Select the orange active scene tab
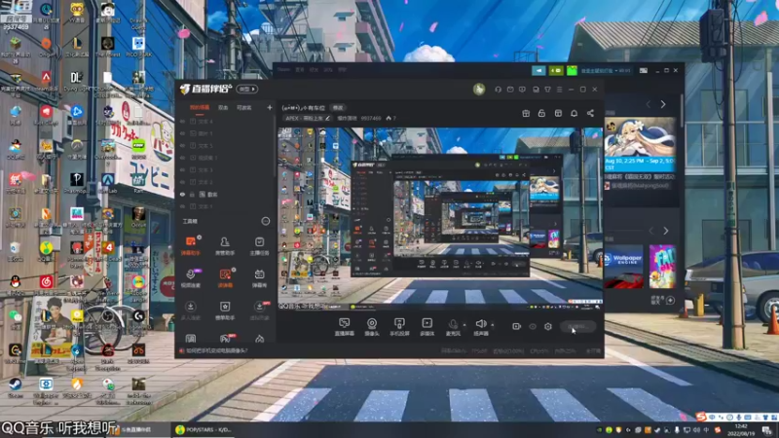The height and width of the screenshot is (438, 779). [200, 107]
